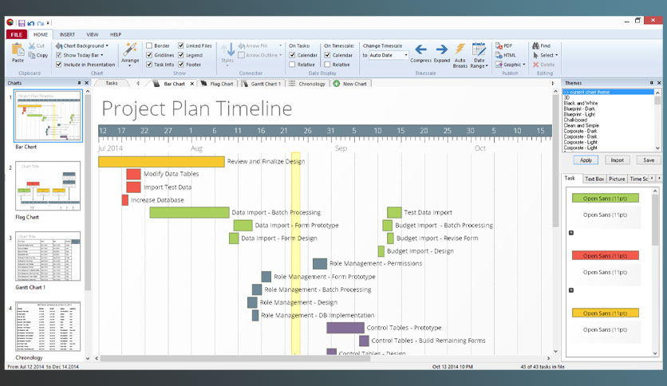The height and width of the screenshot is (386, 667).
Task: Toggle the Show Today Bar checkbox
Action: click(59, 55)
